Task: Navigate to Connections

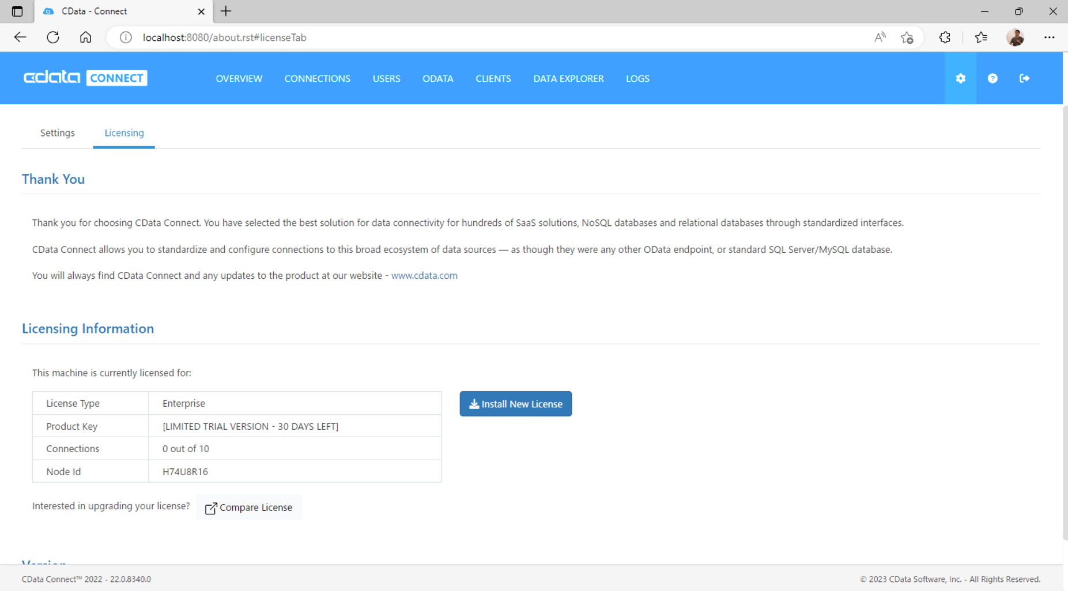Action: pos(317,78)
